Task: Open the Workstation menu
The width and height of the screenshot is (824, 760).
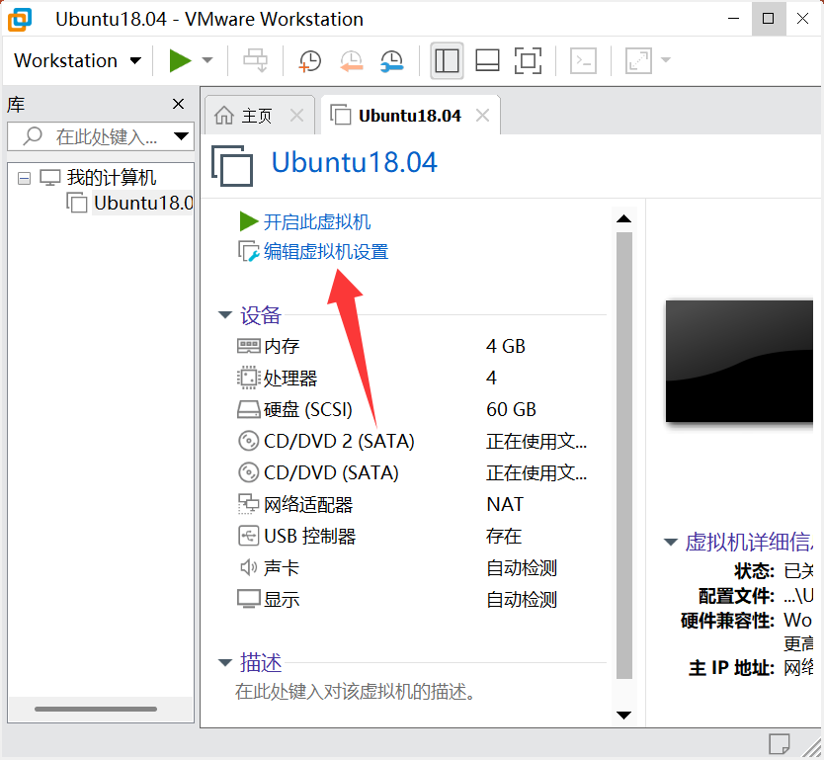Action: [x=77, y=60]
